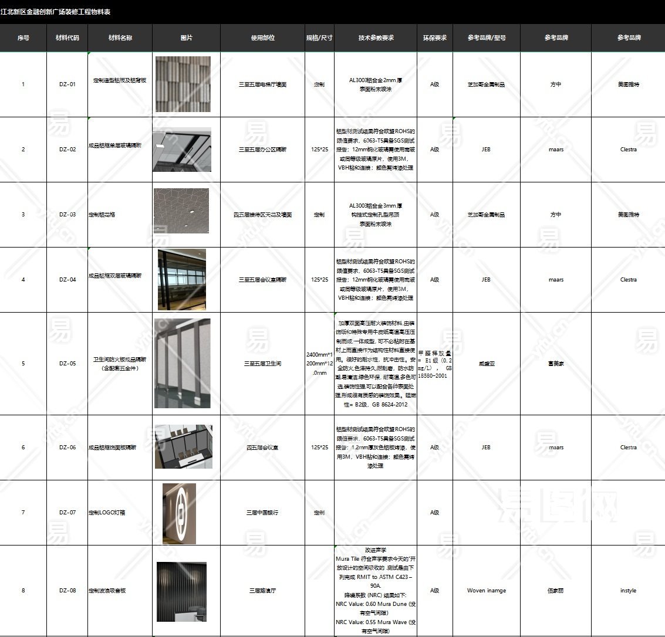Select the DZ-08 wave acoustic panel image

(181, 591)
